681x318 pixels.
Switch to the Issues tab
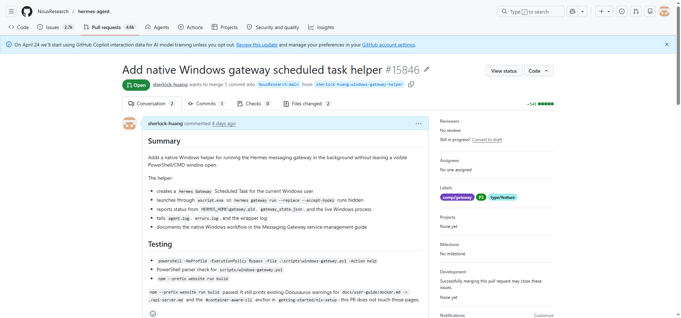(56, 27)
